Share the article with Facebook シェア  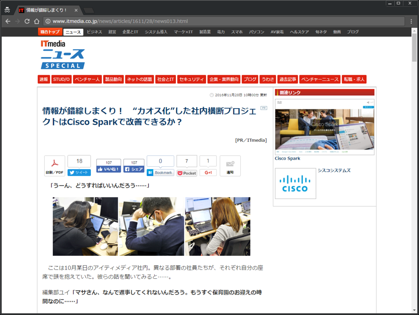click(x=134, y=169)
